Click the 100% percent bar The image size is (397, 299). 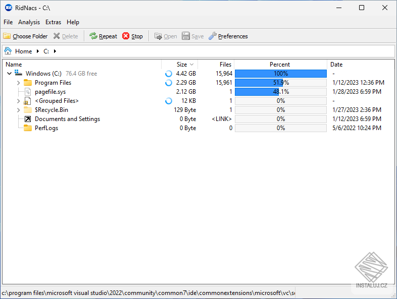pyautogui.click(x=281, y=74)
